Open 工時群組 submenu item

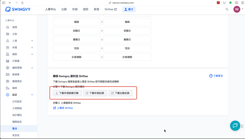coord(17,108)
